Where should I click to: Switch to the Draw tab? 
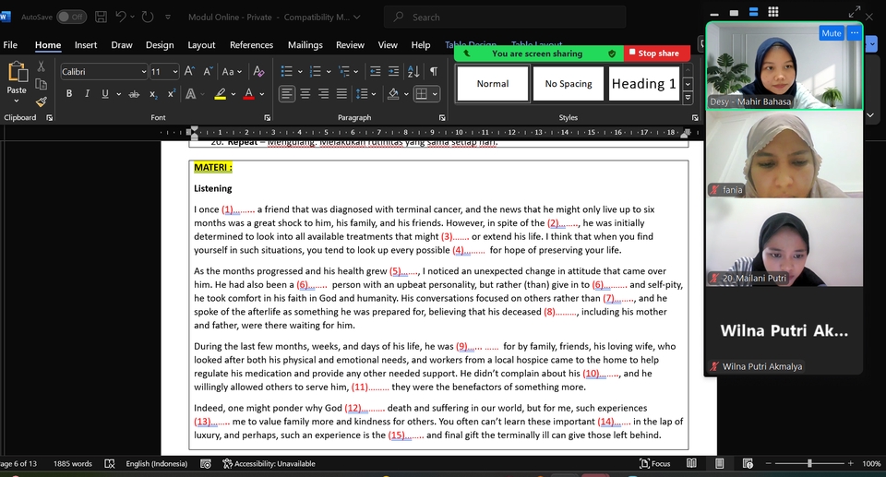pyautogui.click(x=122, y=45)
